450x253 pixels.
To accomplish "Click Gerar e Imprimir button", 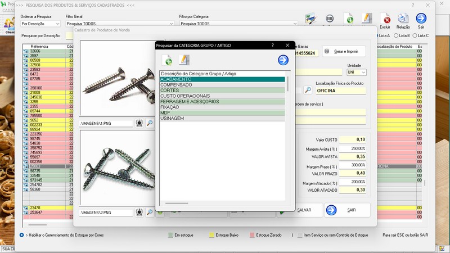I will point(344,51).
